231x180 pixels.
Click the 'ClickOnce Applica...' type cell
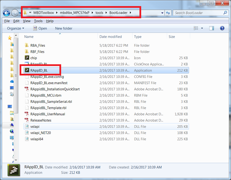[x=149, y=64]
